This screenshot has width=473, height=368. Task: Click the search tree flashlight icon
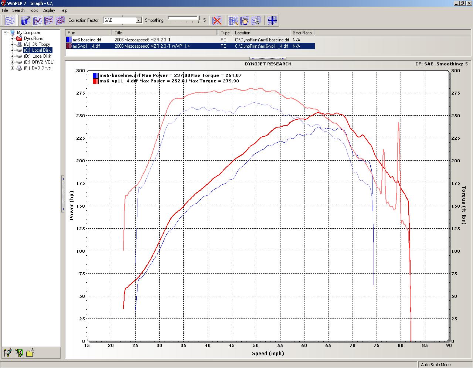coord(8,352)
